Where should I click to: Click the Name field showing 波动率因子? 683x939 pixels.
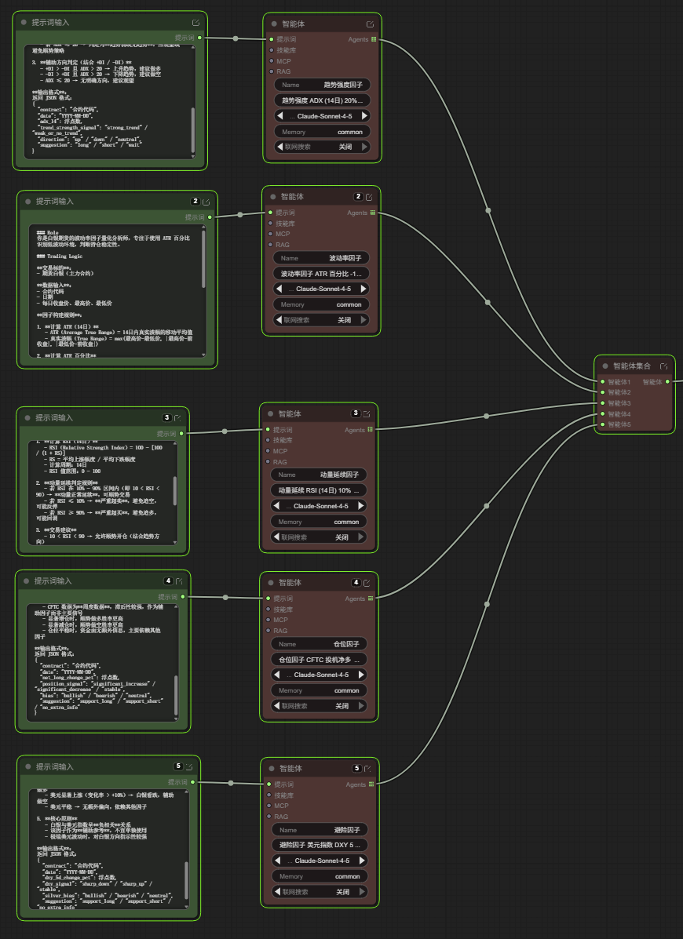pos(320,257)
